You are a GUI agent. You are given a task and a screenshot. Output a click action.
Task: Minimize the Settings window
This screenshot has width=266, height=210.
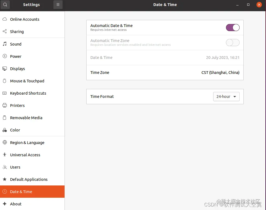(237, 5)
